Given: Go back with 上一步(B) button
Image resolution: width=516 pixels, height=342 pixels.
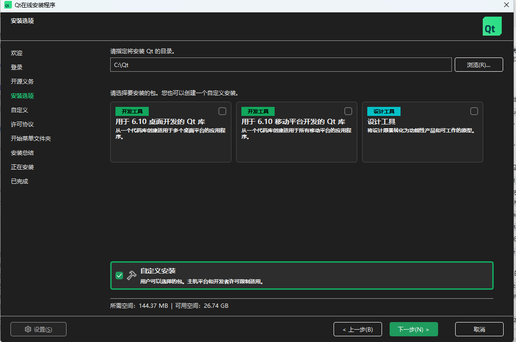Looking at the screenshot, I should (357, 329).
